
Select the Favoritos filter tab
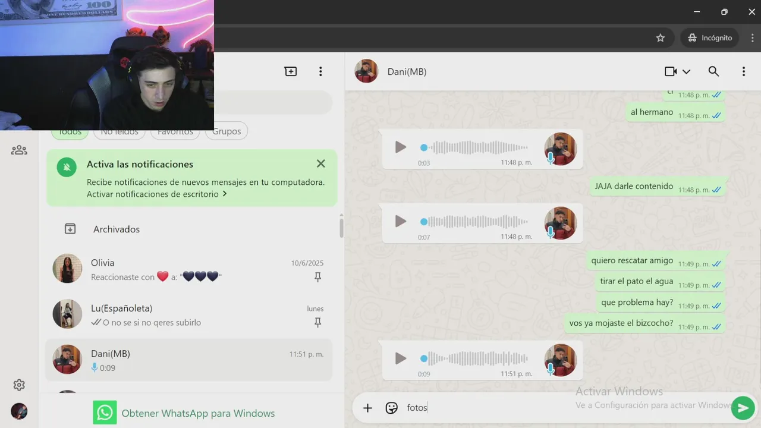pos(175,131)
